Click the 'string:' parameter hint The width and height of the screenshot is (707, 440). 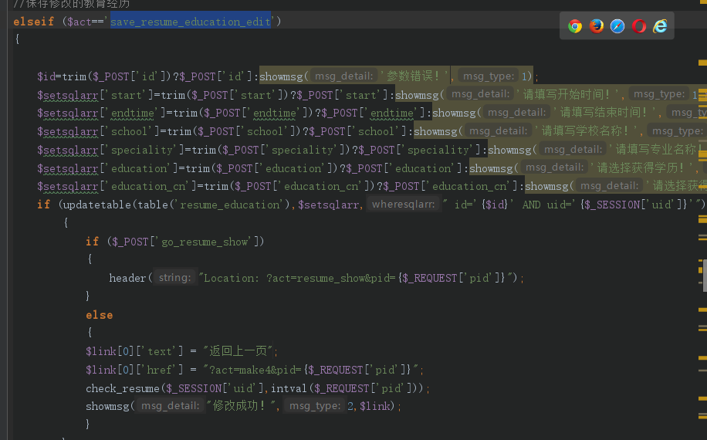[x=175, y=277]
